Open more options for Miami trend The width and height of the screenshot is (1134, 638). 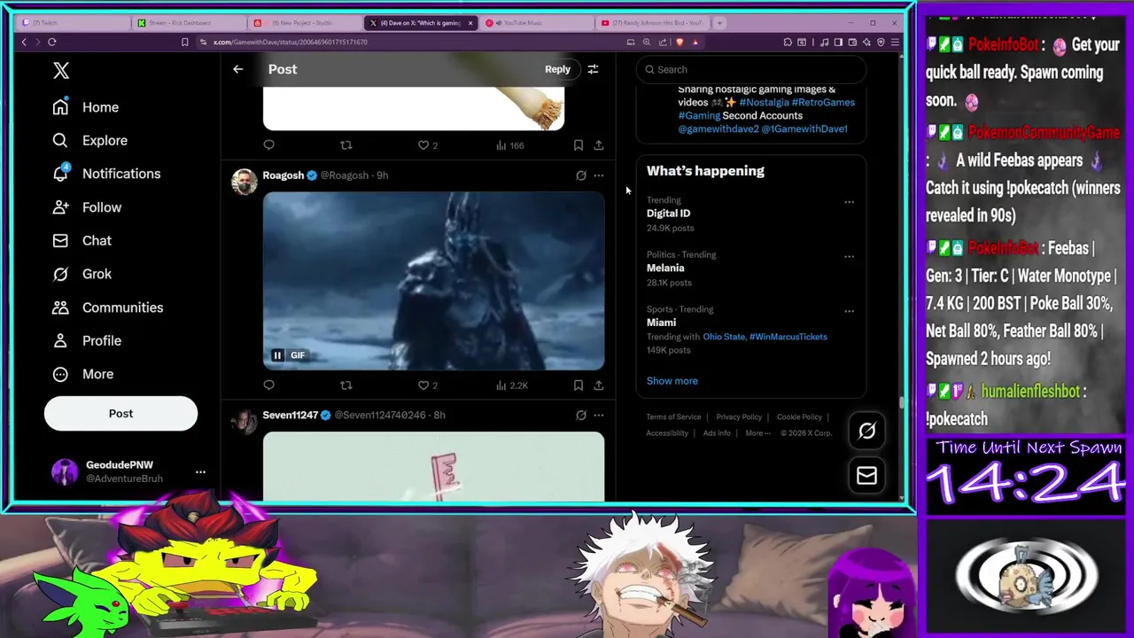pyautogui.click(x=849, y=311)
